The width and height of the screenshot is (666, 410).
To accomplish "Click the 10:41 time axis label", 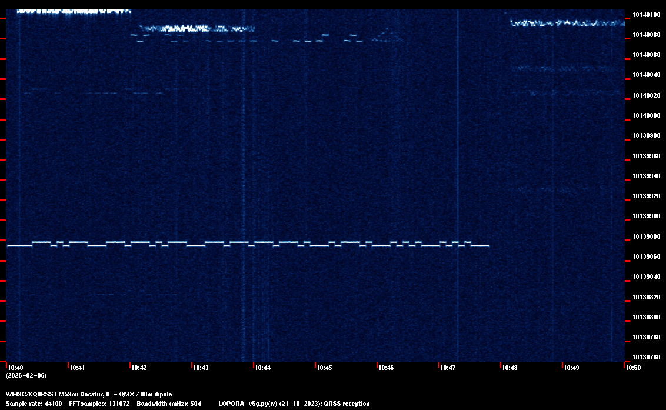I will (77, 368).
